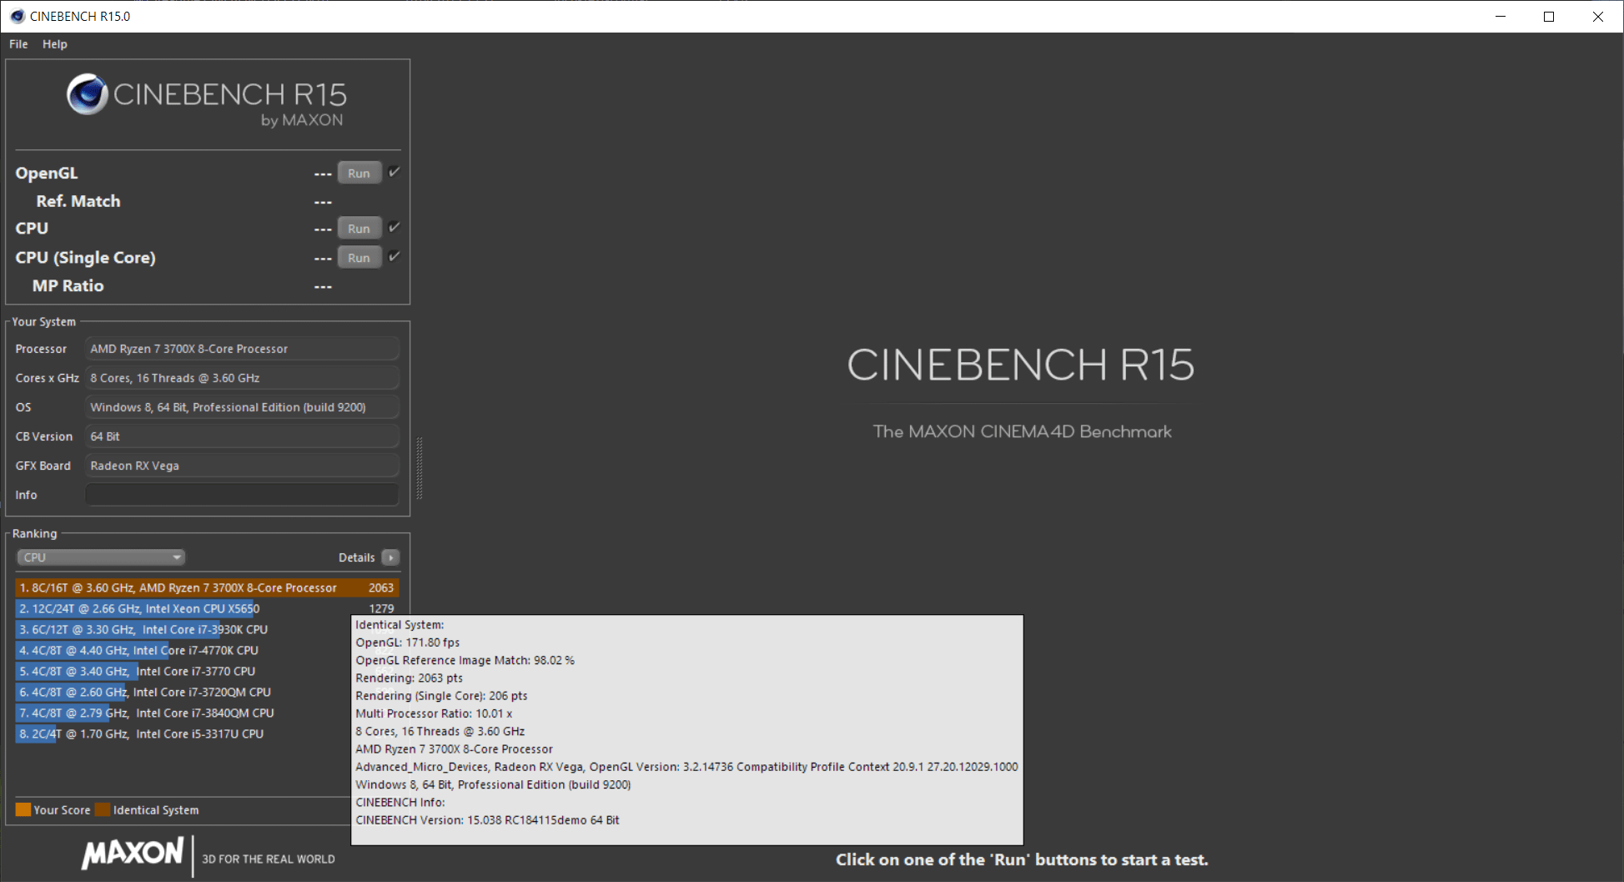Screen dimensions: 1624x882
Task: Click the score 1279 in ranking list
Action: (381, 609)
